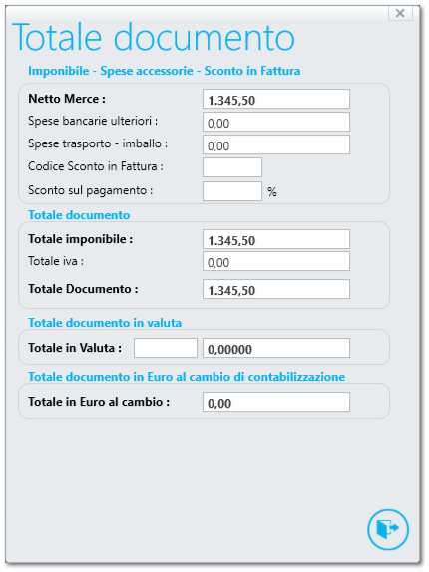
Task: Select the Totale documento in valuta heading
Action: pos(105,323)
